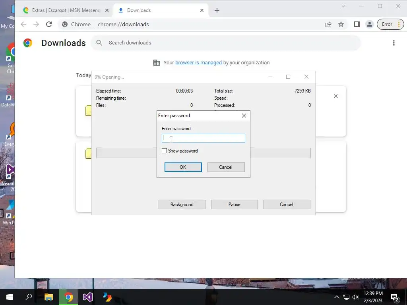Go forward in Chrome
This screenshot has height=305, width=407.
[x=36, y=24]
